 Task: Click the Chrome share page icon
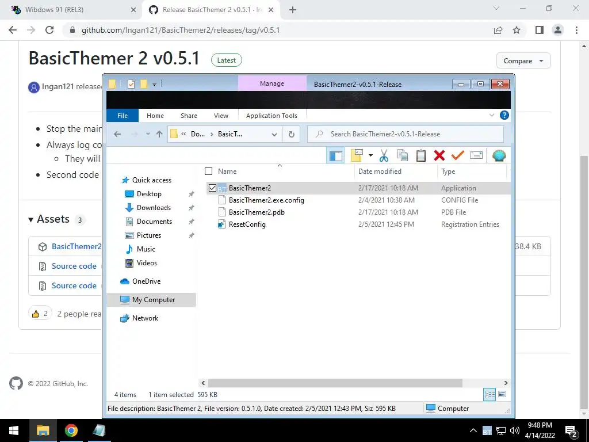click(x=498, y=30)
